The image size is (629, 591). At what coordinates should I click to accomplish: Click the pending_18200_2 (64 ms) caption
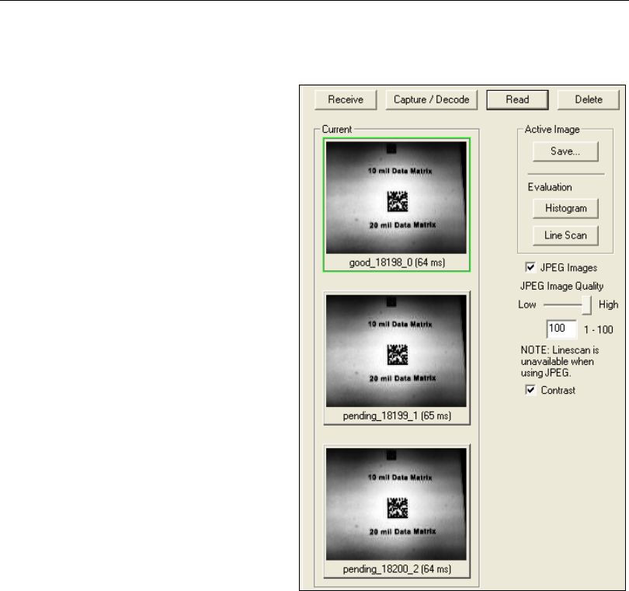(x=397, y=569)
